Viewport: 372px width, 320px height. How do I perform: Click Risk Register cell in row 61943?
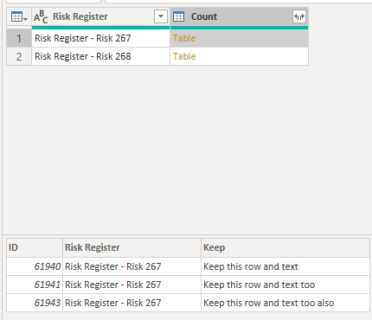[x=131, y=303]
